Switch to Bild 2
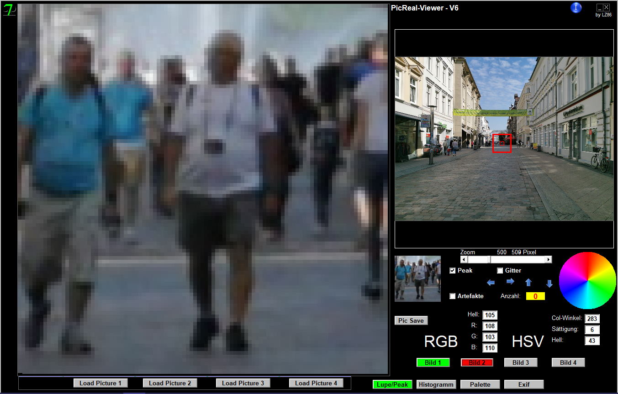 (477, 362)
